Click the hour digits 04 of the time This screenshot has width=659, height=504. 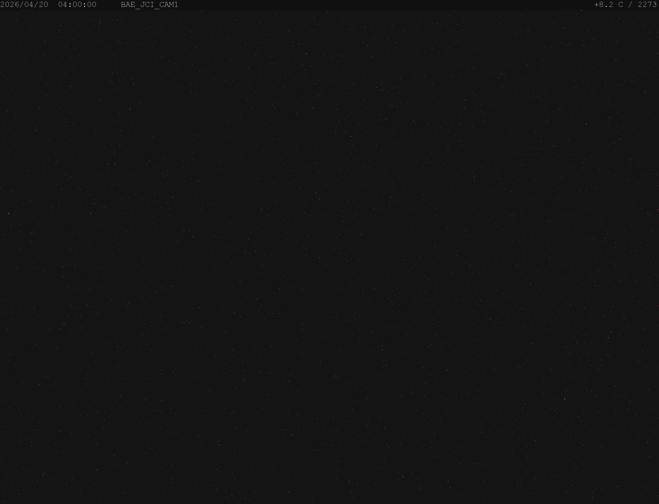tap(63, 5)
